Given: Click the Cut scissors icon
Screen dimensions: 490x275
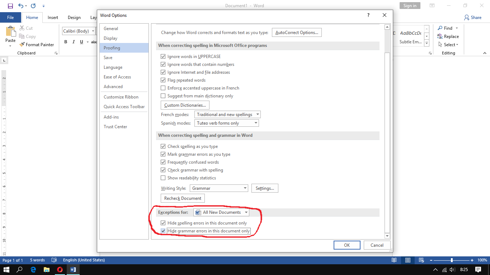Looking at the screenshot, I should 21,28.
